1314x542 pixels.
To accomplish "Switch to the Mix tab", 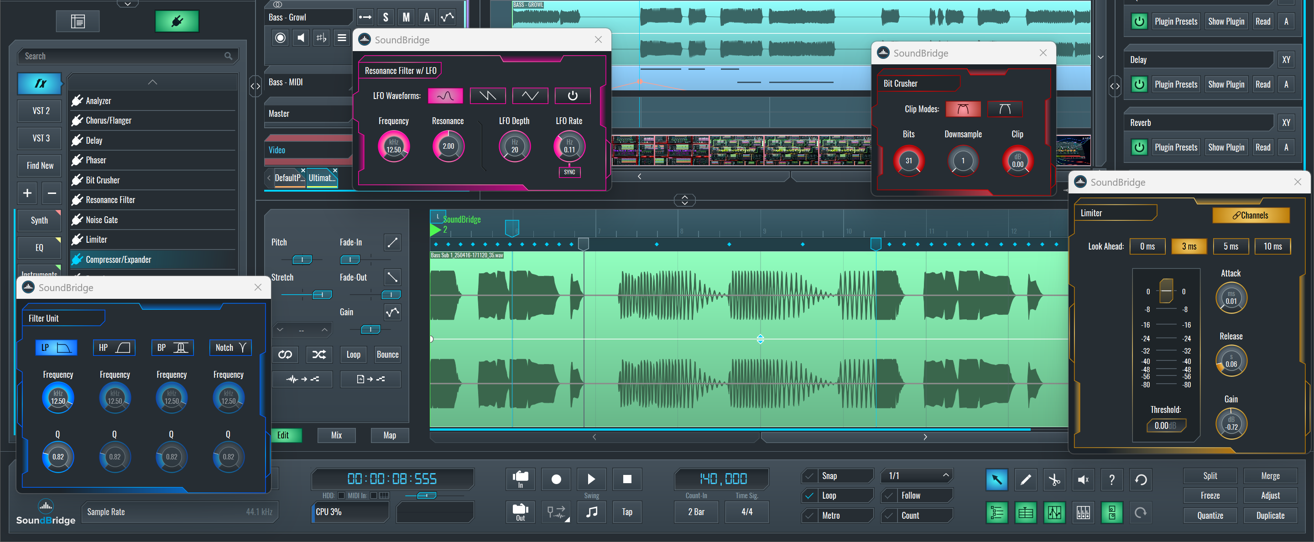I will [336, 435].
